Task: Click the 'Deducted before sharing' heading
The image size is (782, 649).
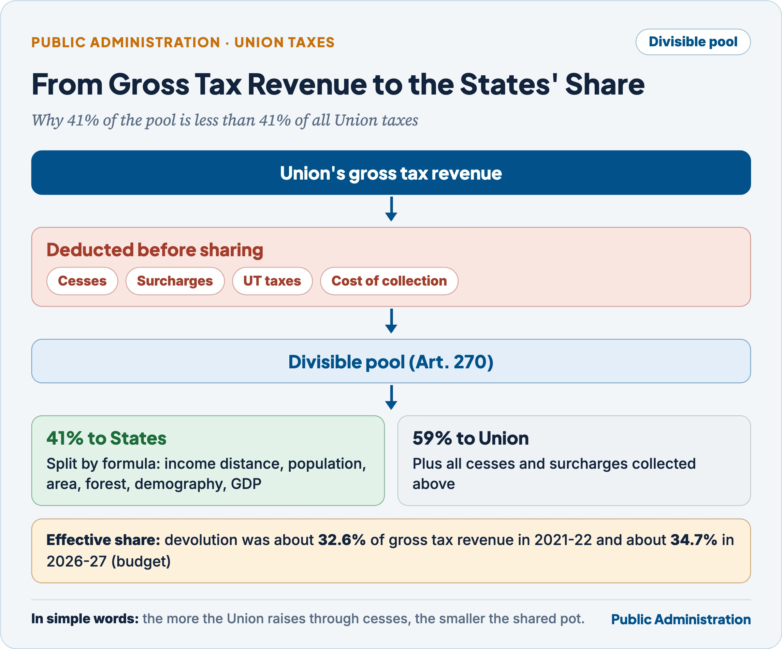Action: point(154,250)
